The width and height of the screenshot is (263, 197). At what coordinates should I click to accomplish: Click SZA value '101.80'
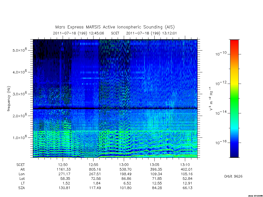(125, 188)
